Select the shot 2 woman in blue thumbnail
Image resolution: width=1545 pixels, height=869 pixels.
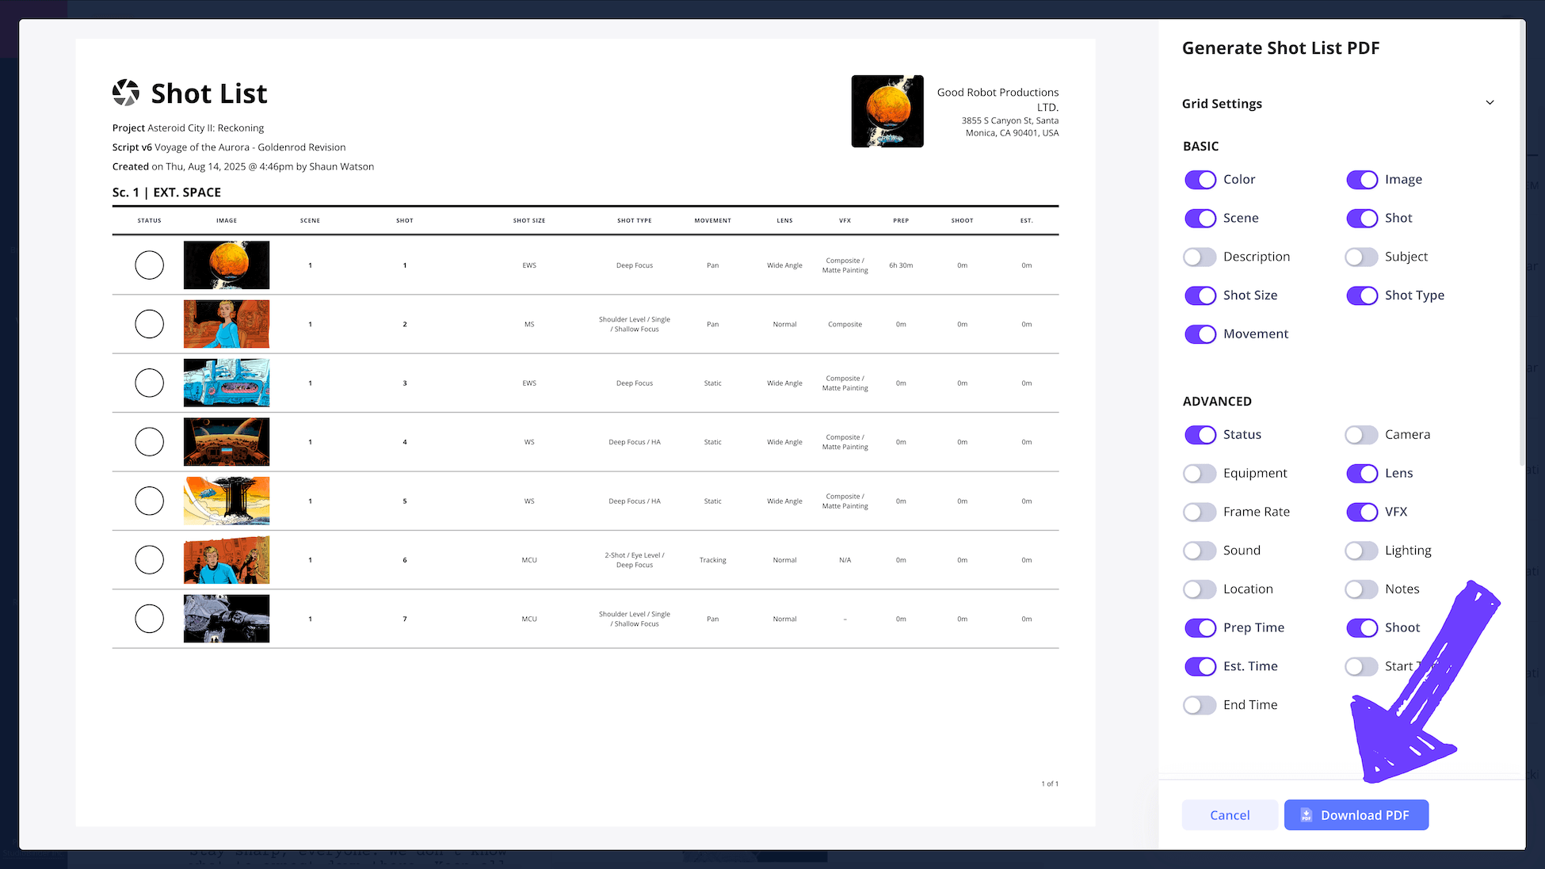(x=227, y=324)
